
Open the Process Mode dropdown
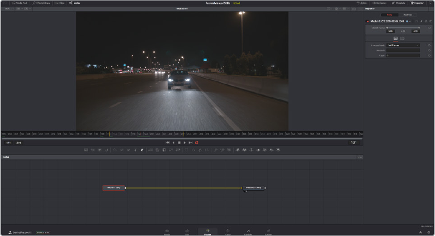click(403, 45)
